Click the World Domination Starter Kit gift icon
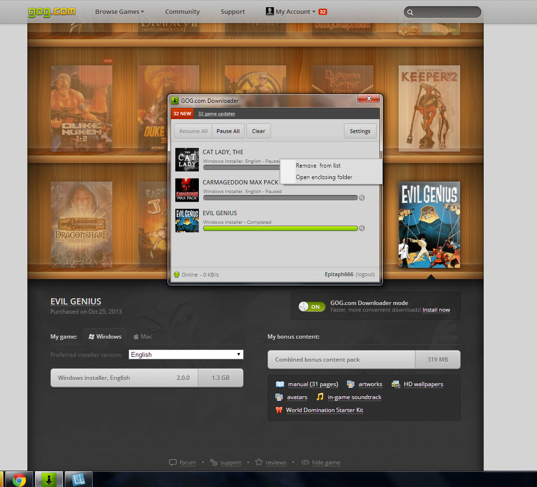 point(279,410)
